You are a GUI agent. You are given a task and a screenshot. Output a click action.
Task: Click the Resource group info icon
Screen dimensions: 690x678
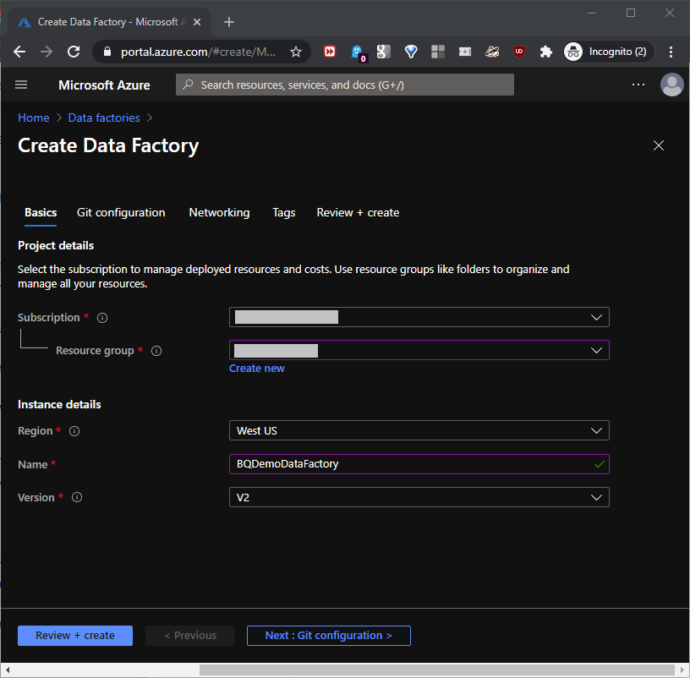click(x=156, y=351)
